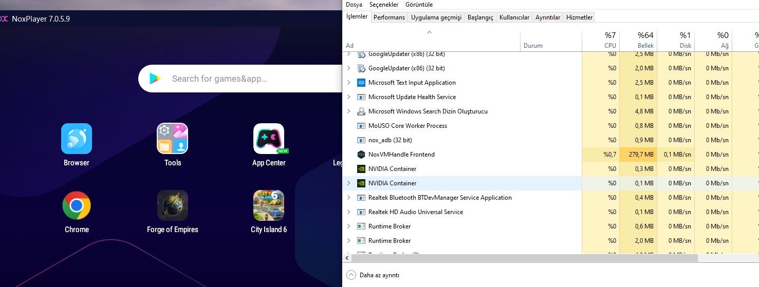Click NoxPlayer 7.0.5.9 title text

tap(41, 18)
